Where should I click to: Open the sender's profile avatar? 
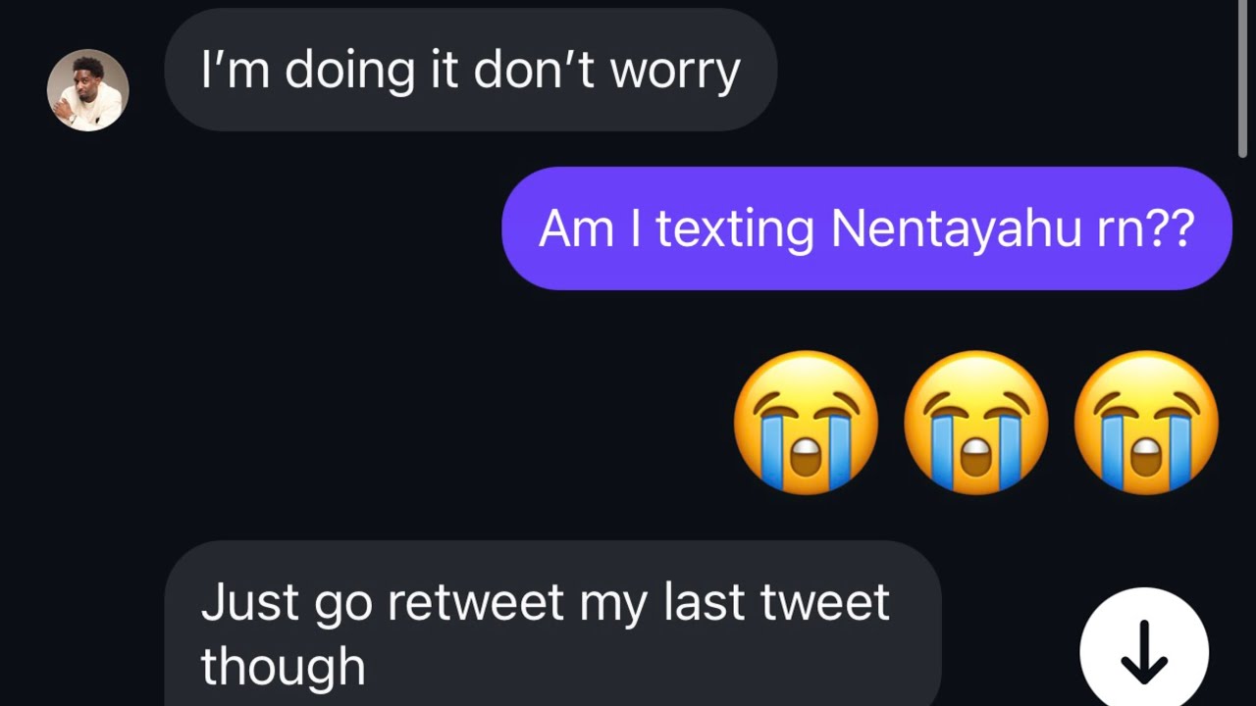click(88, 90)
